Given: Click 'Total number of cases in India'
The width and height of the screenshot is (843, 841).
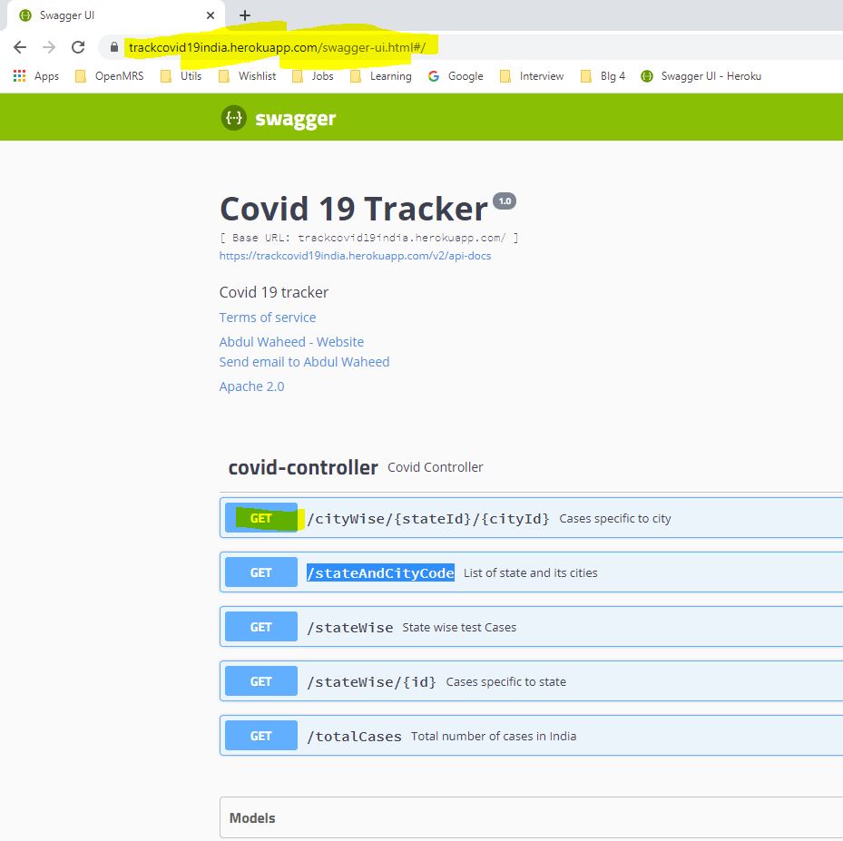Looking at the screenshot, I should tap(494, 736).
